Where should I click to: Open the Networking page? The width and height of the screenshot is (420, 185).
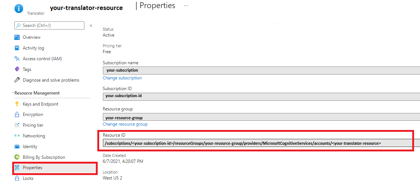[34, 136]
